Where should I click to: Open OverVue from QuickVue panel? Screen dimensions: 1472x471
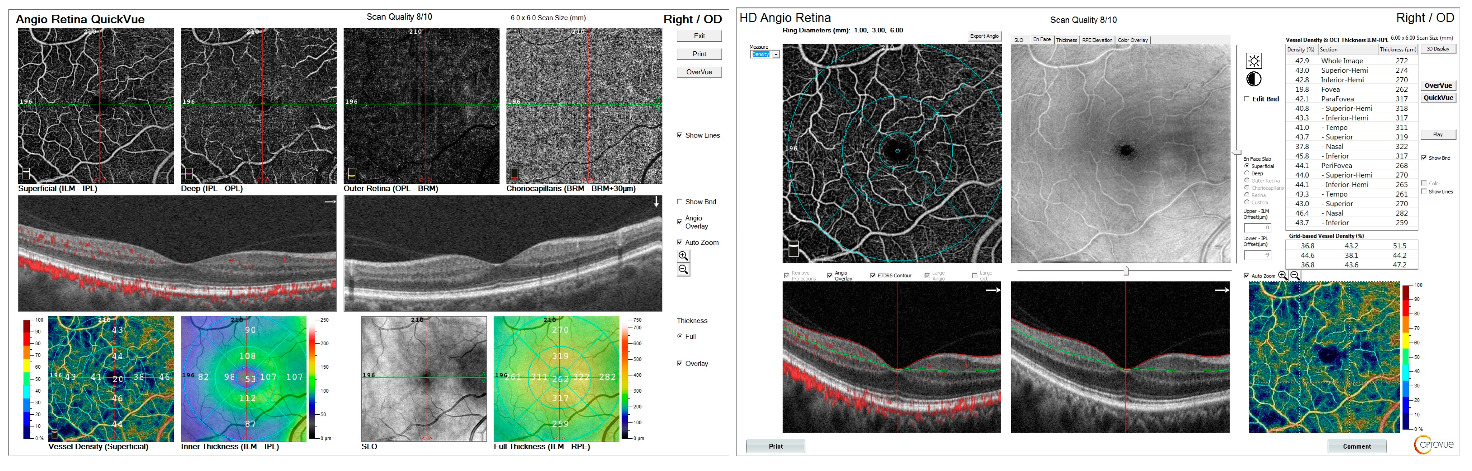(x=699, y=73)
